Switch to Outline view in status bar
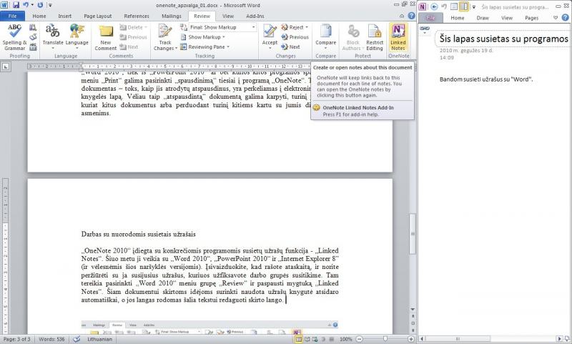 click(323, 339)
